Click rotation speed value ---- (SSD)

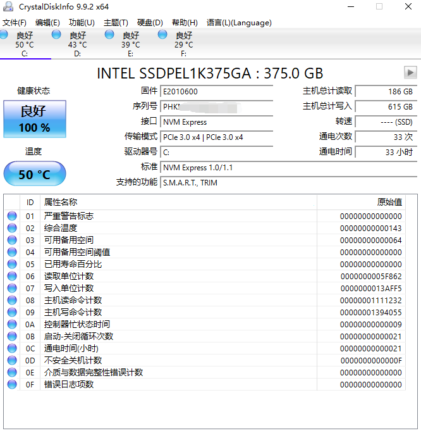[386, 122]
